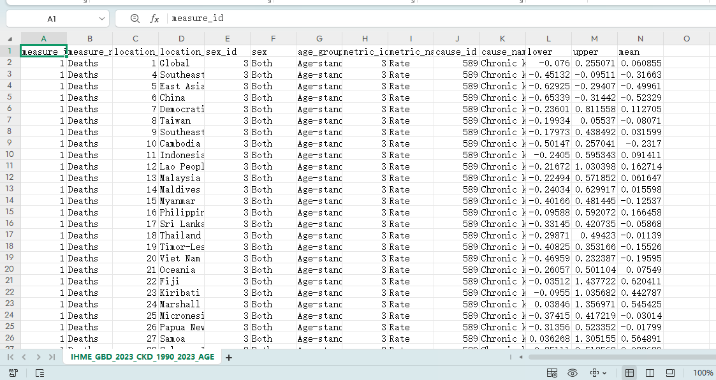The height and width of the screenshot is (380, 716).
Task: Click the horizontal scrollbar left arrow
Action: tap(521, 357)
